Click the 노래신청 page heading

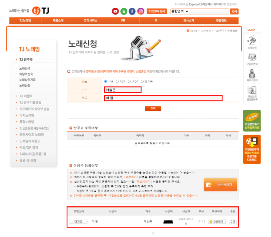pyautogui.click(x=83, y=44)
